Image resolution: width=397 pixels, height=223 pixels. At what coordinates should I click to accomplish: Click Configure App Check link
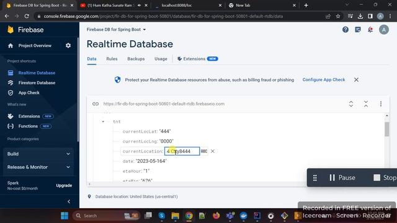point(324,80)
